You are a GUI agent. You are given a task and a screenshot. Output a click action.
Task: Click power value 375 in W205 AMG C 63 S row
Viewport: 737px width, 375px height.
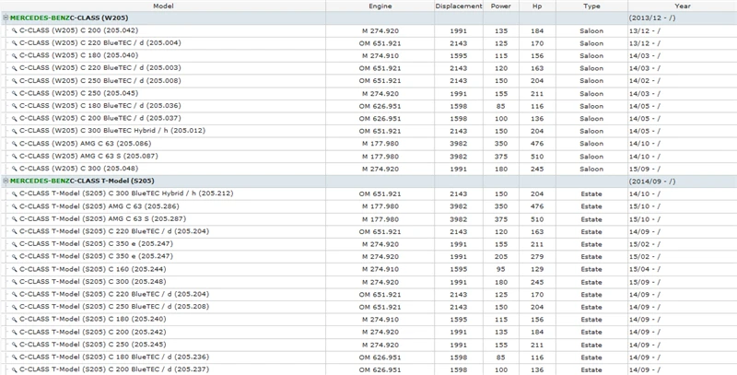(x=501, y=157)
